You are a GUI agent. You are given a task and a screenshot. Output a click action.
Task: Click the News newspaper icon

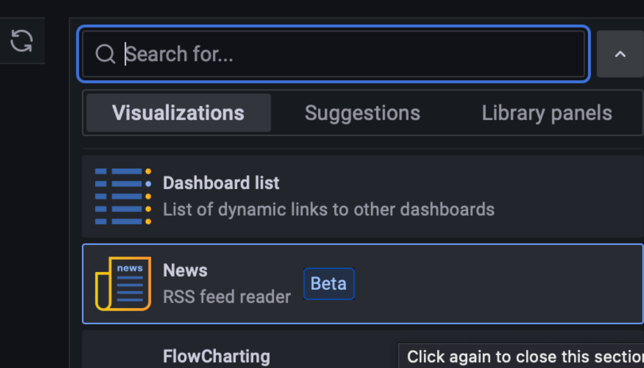coord(123,284)
